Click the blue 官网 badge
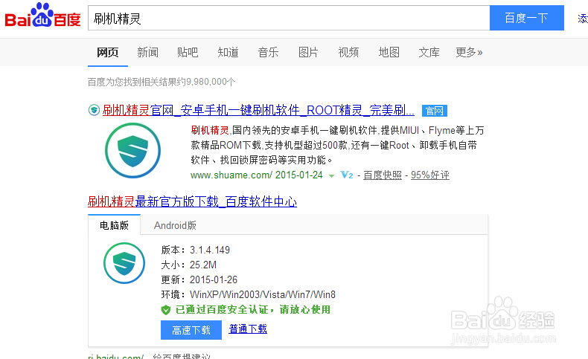 pyautogui.click(x=435, y=111)
